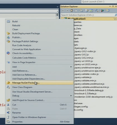Open the editor tab list dropdown arrow
Image resolution: width=117 pixels, height=125 pixels.
(x=58, y=7)
